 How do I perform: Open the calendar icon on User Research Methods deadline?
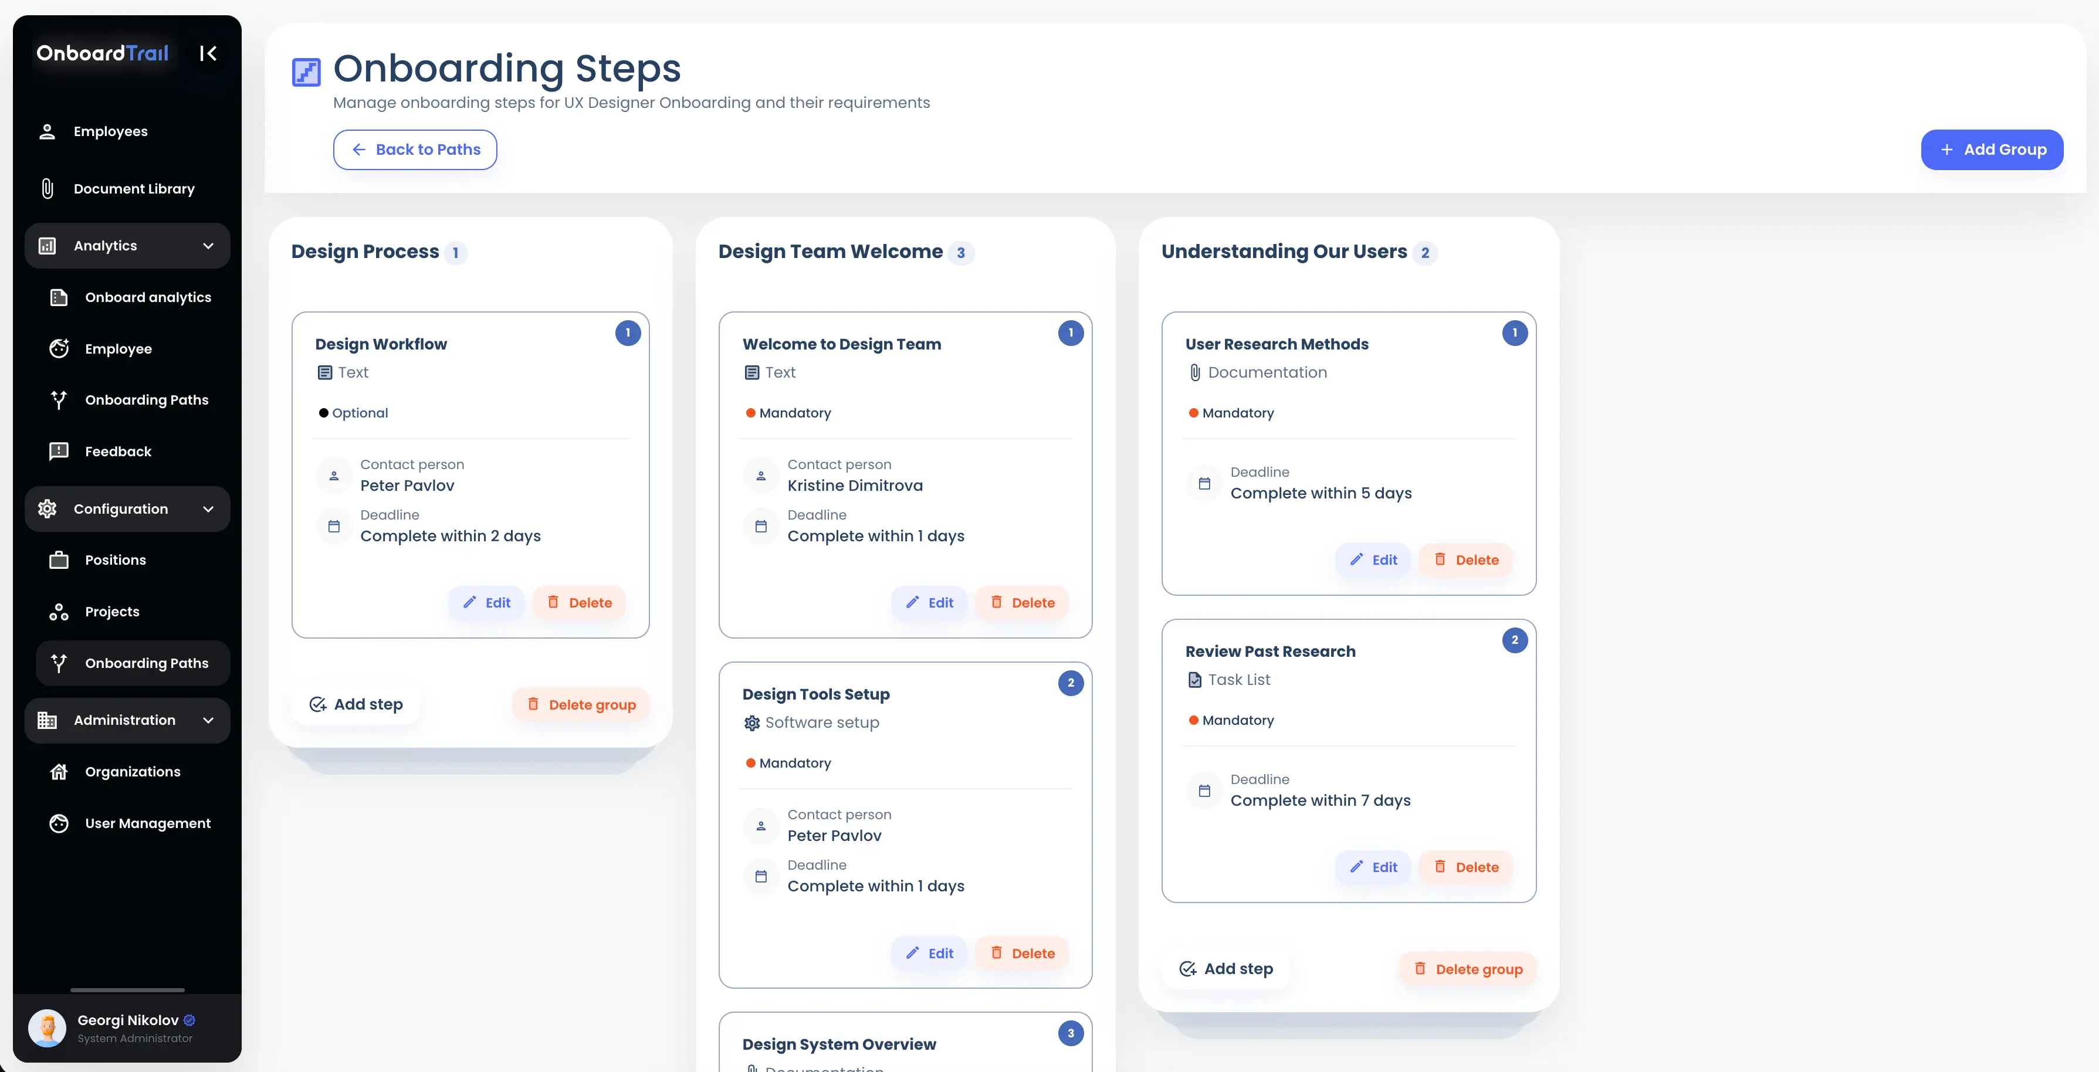click(1205, 483)
